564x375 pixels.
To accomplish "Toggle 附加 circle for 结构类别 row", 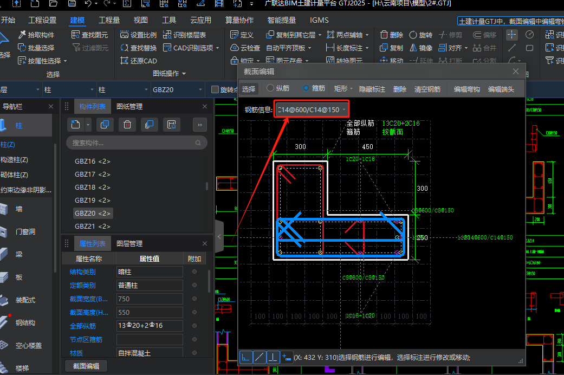I will click(195, 271).
